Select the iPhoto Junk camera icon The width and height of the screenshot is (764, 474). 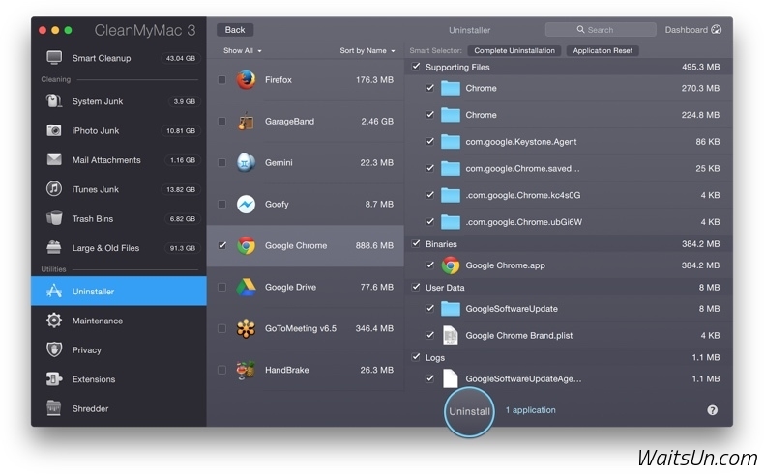pos(54,130)
